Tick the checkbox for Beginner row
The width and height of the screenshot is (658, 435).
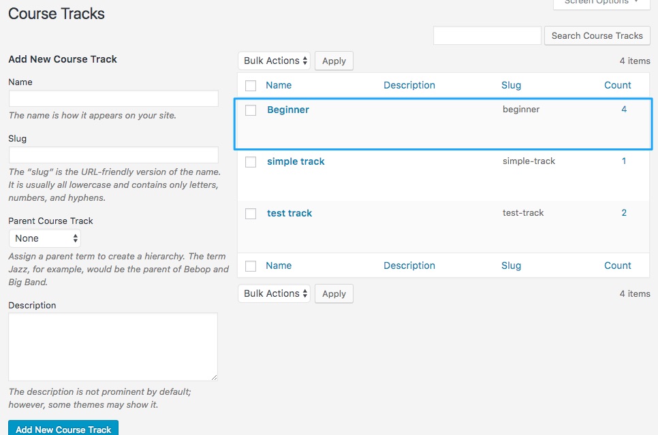pos(251,110)
